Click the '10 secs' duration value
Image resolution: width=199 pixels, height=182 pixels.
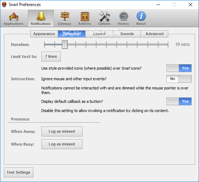coord(182,45)
